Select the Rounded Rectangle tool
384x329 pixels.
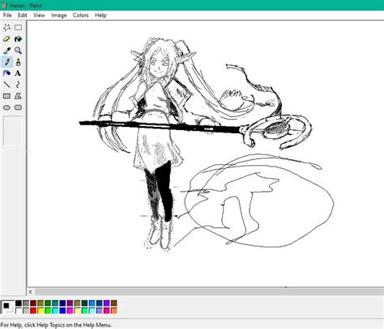(18, 108)
